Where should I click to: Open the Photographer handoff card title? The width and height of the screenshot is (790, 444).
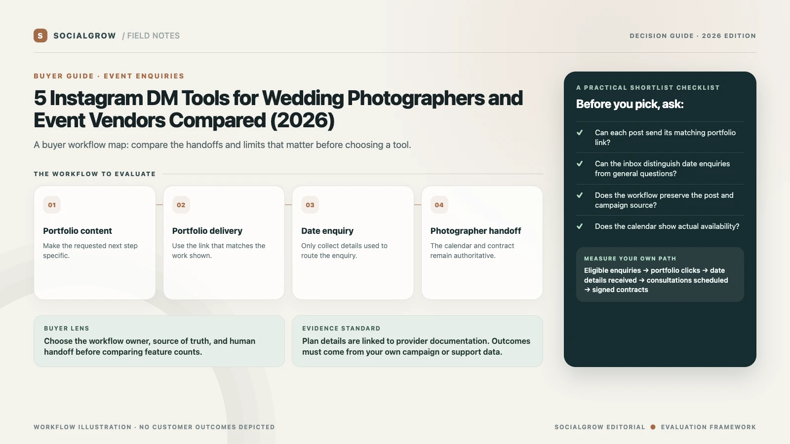click(475, 231)
